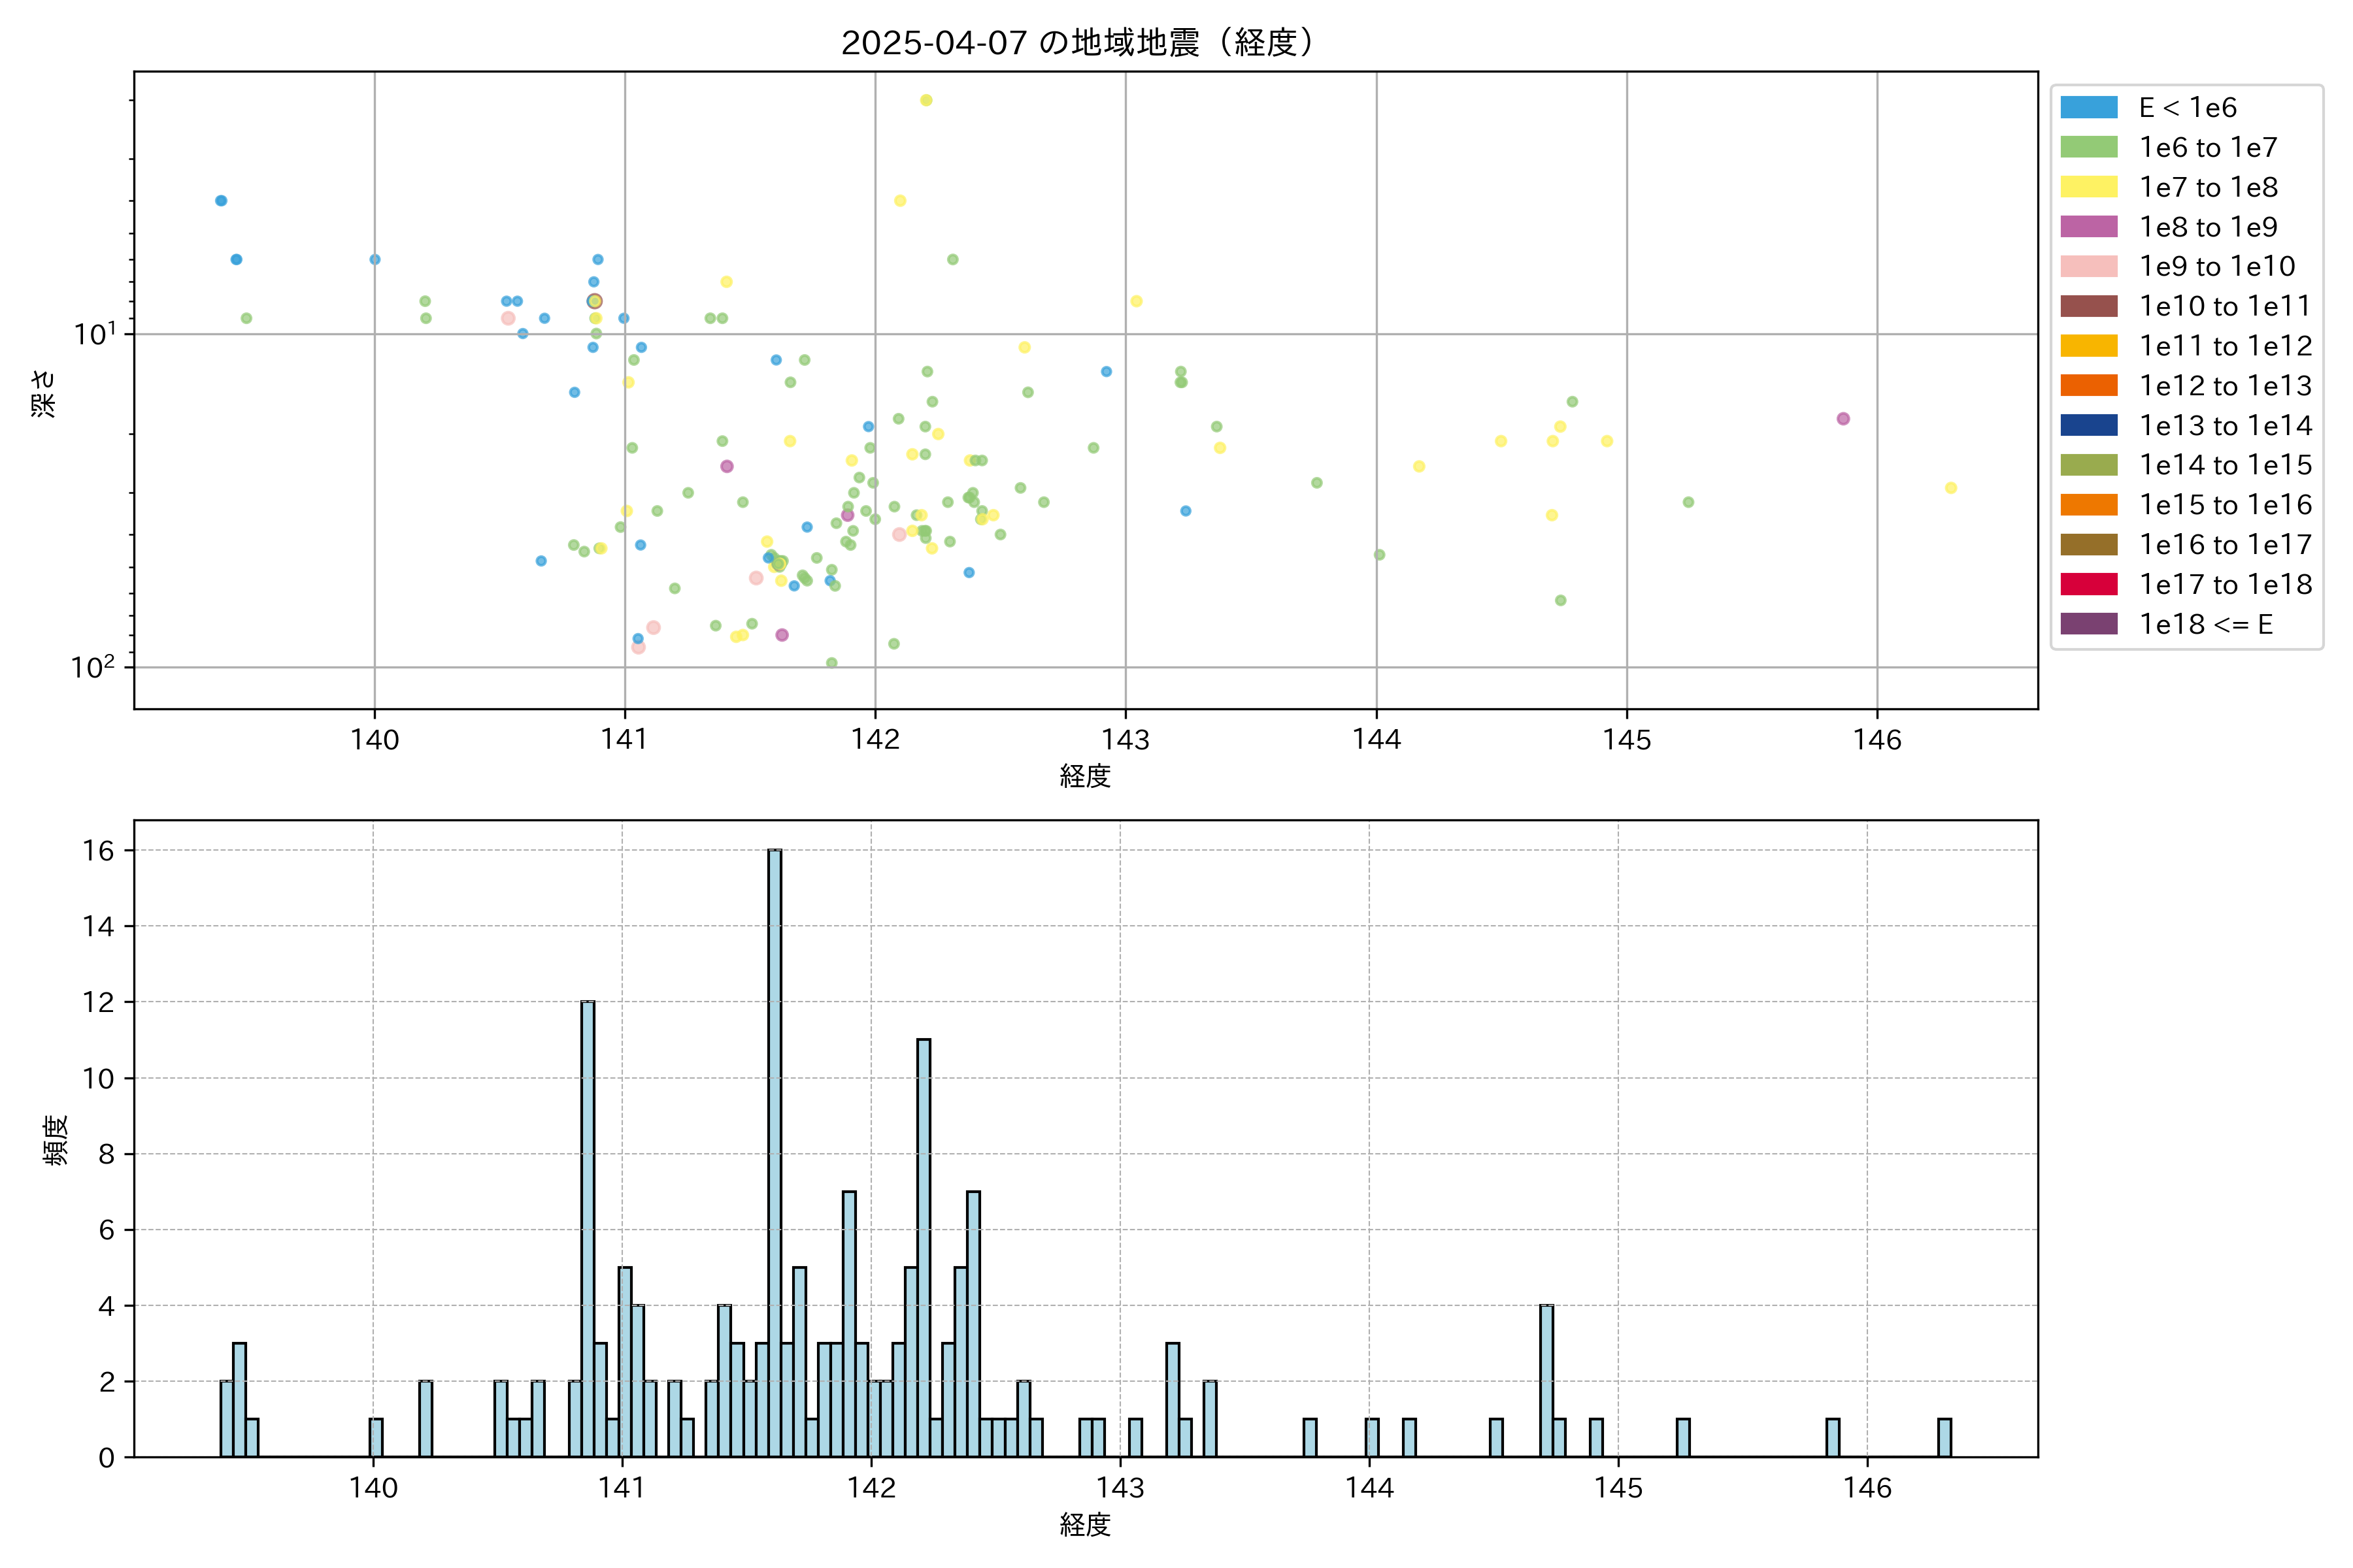Screen dimensions: 2353x1568
Task: Click the histogram bar of height 12
Action: point(587,1228)
